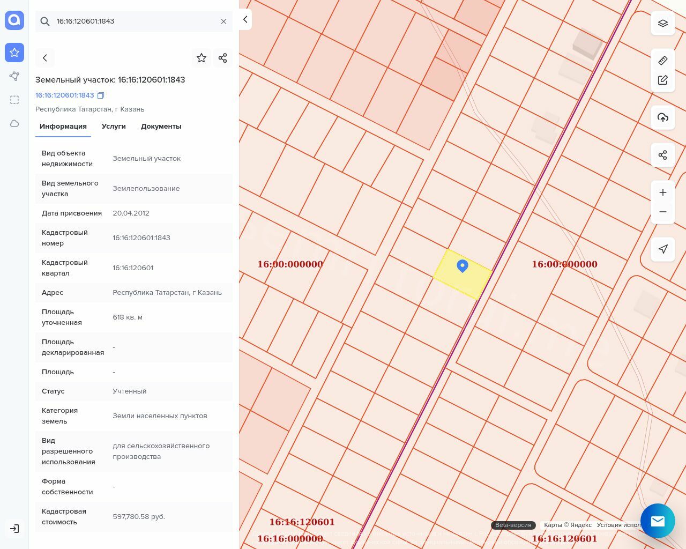Clear the search field text

[x=223, y=21]
